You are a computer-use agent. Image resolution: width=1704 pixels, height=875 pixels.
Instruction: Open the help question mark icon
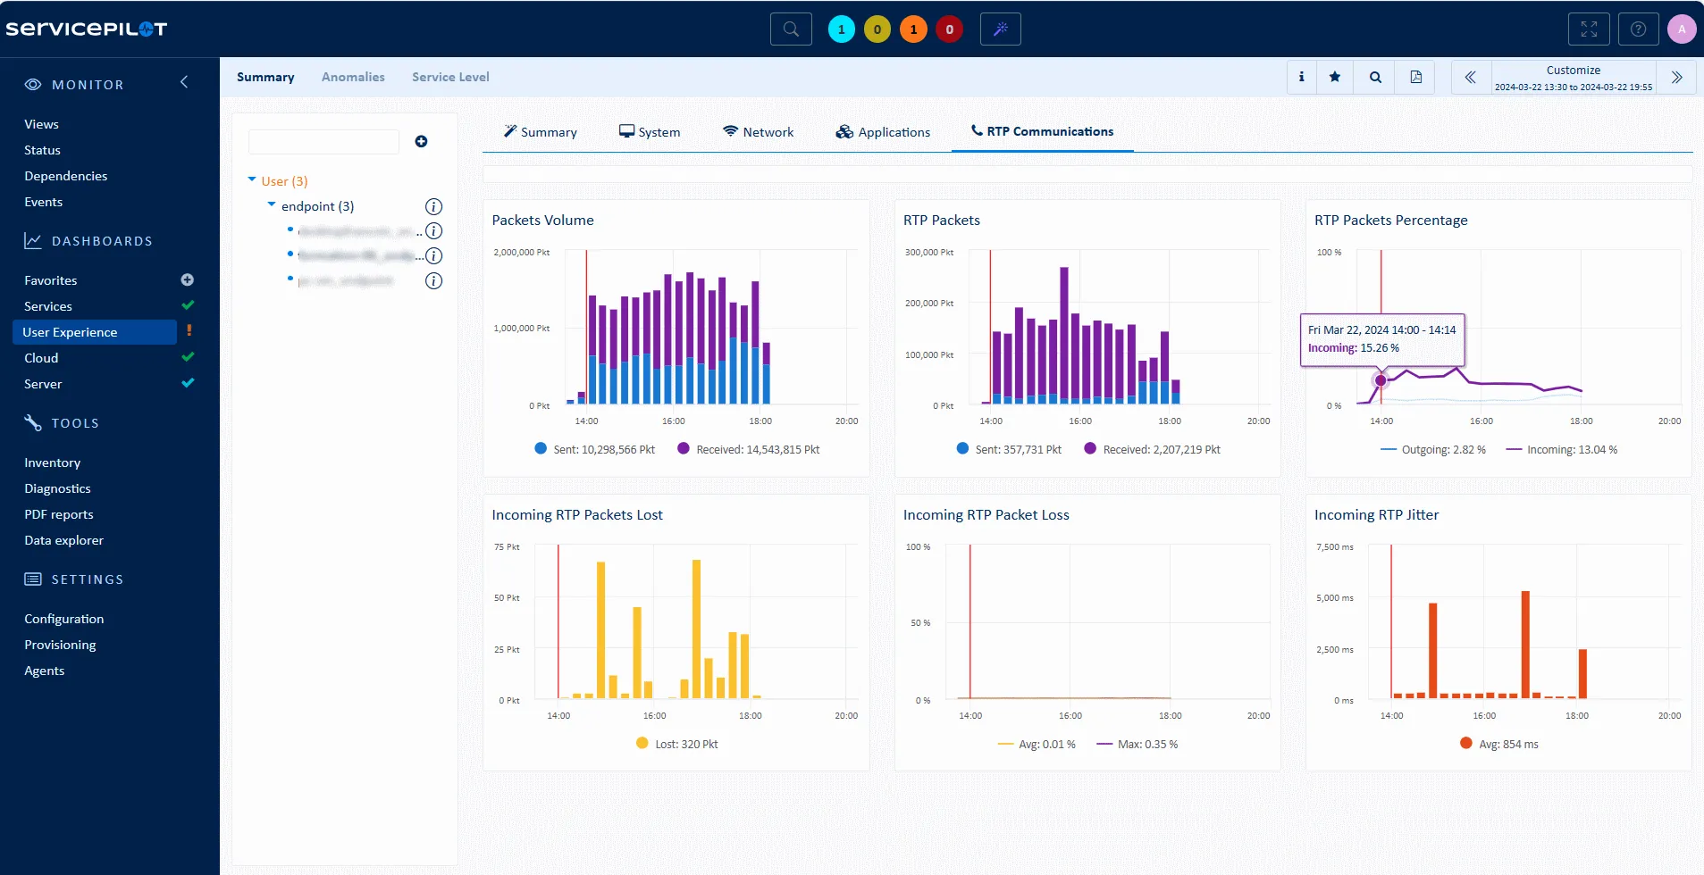pos(1637,29)
